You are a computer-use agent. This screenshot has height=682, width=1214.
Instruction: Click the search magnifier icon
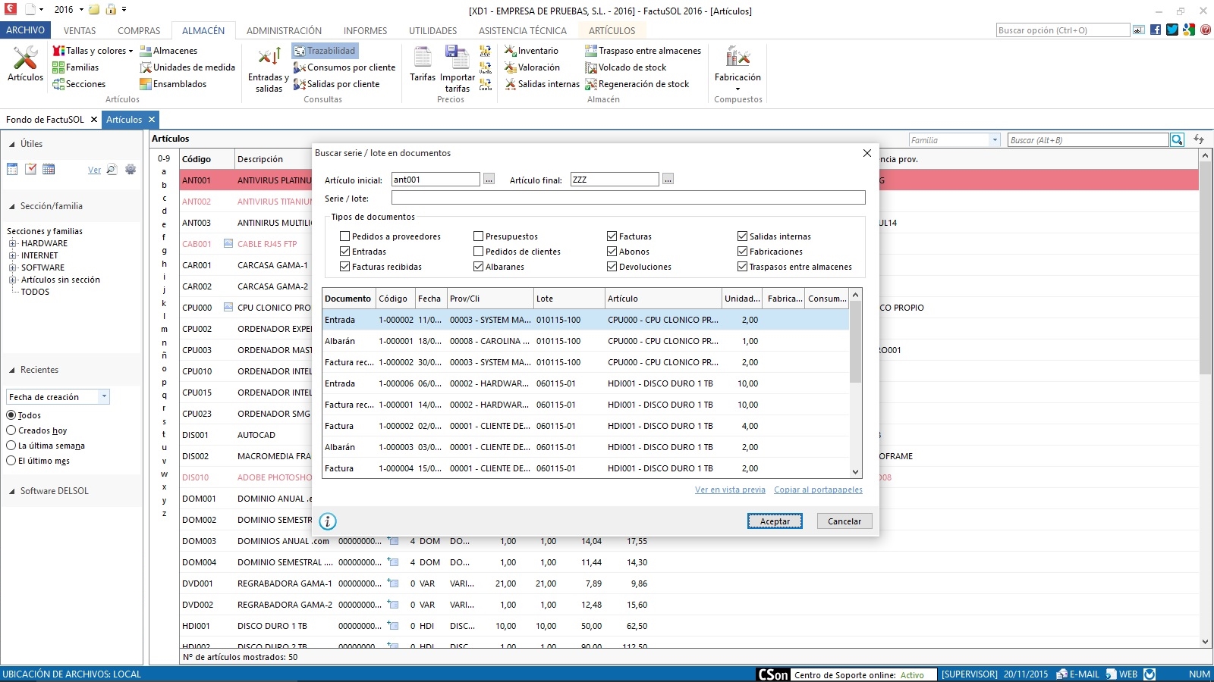1177,140
